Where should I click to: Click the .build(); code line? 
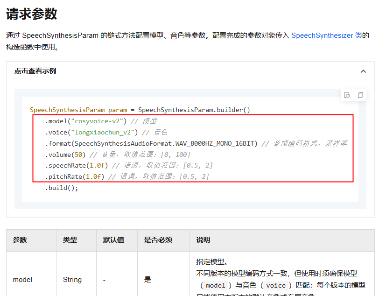62,188
